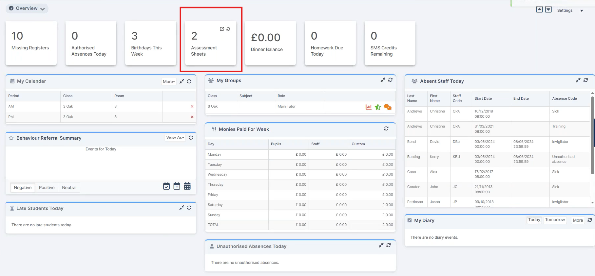Switch to the Positive behaviour tab
Screen dimensions: 595x276
point(47,188)
